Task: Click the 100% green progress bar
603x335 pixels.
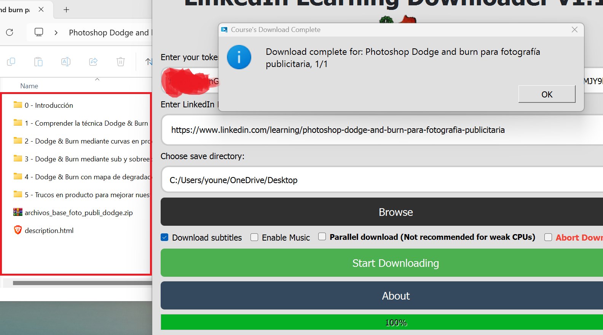Action: coord(382,322)
